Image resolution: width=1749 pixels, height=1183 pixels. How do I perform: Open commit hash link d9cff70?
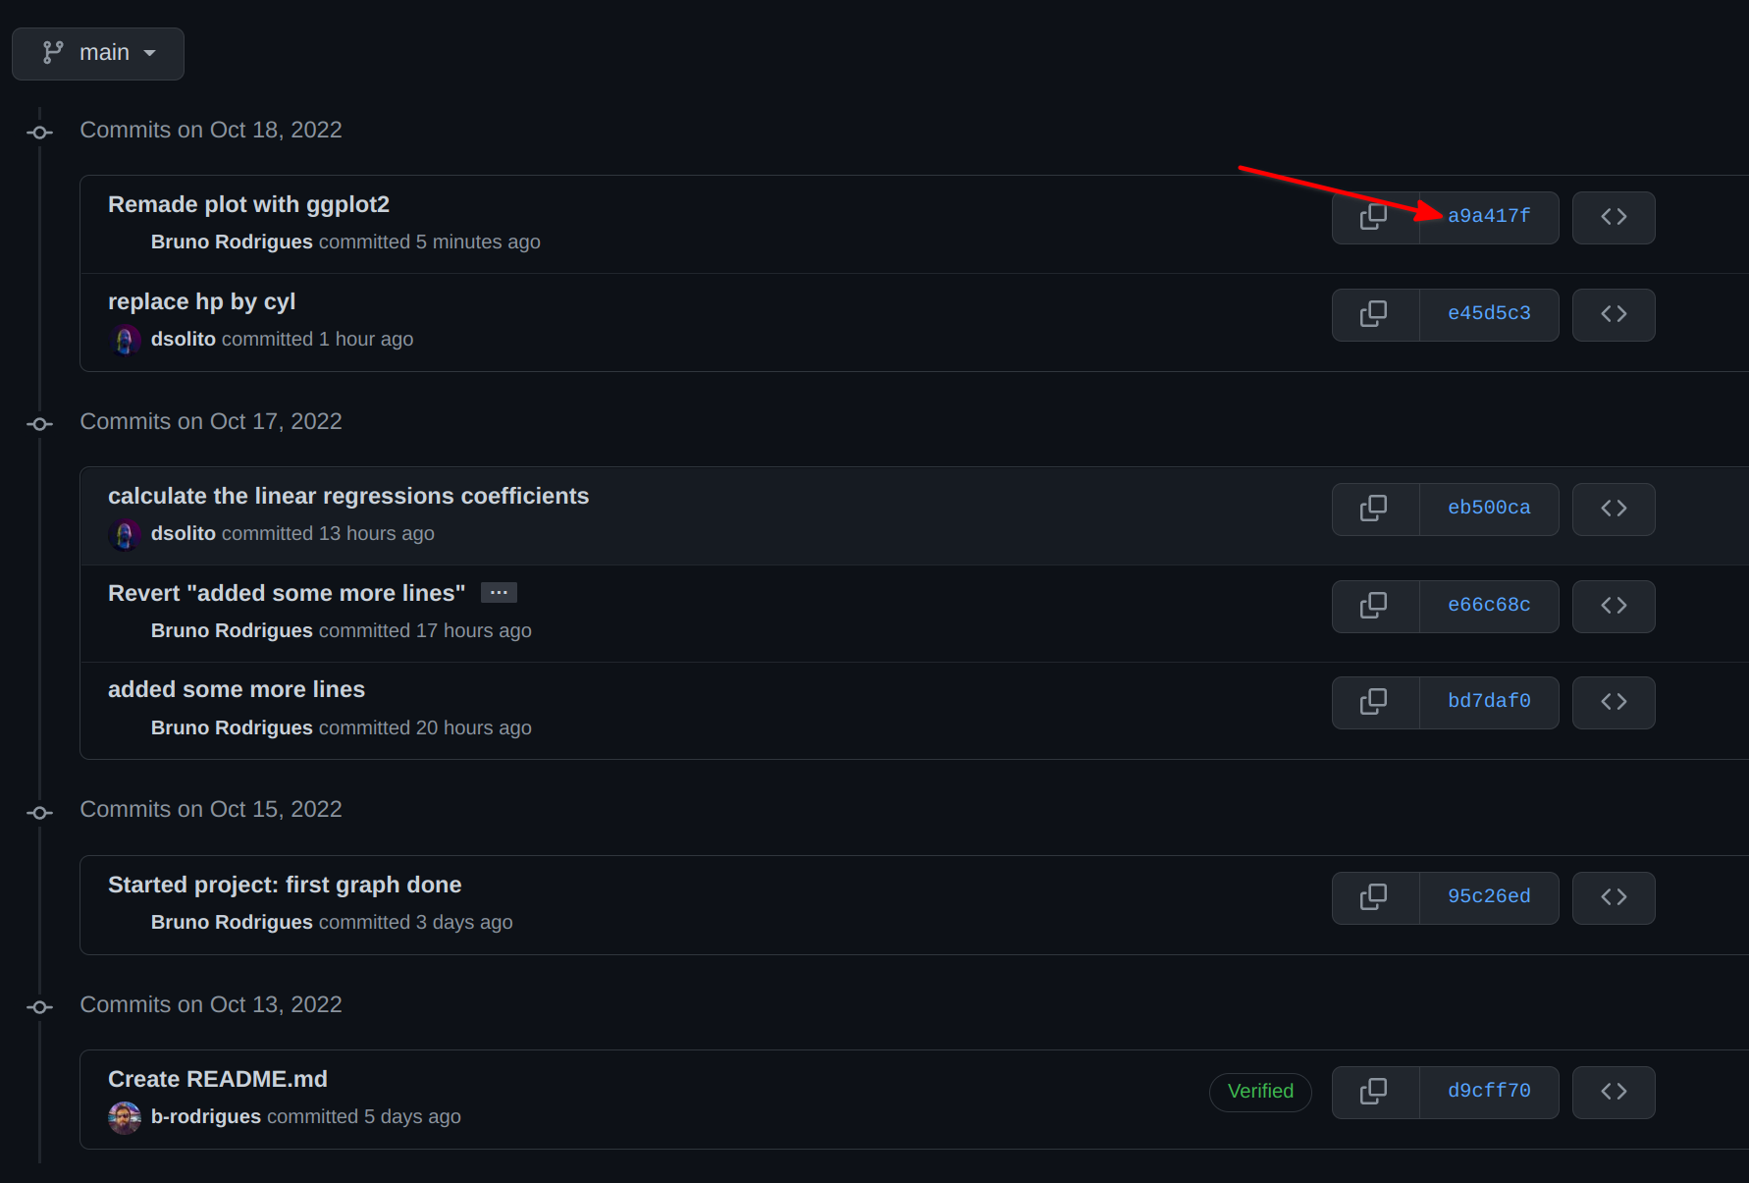pyautogui.click(x=1489, y=1091)
